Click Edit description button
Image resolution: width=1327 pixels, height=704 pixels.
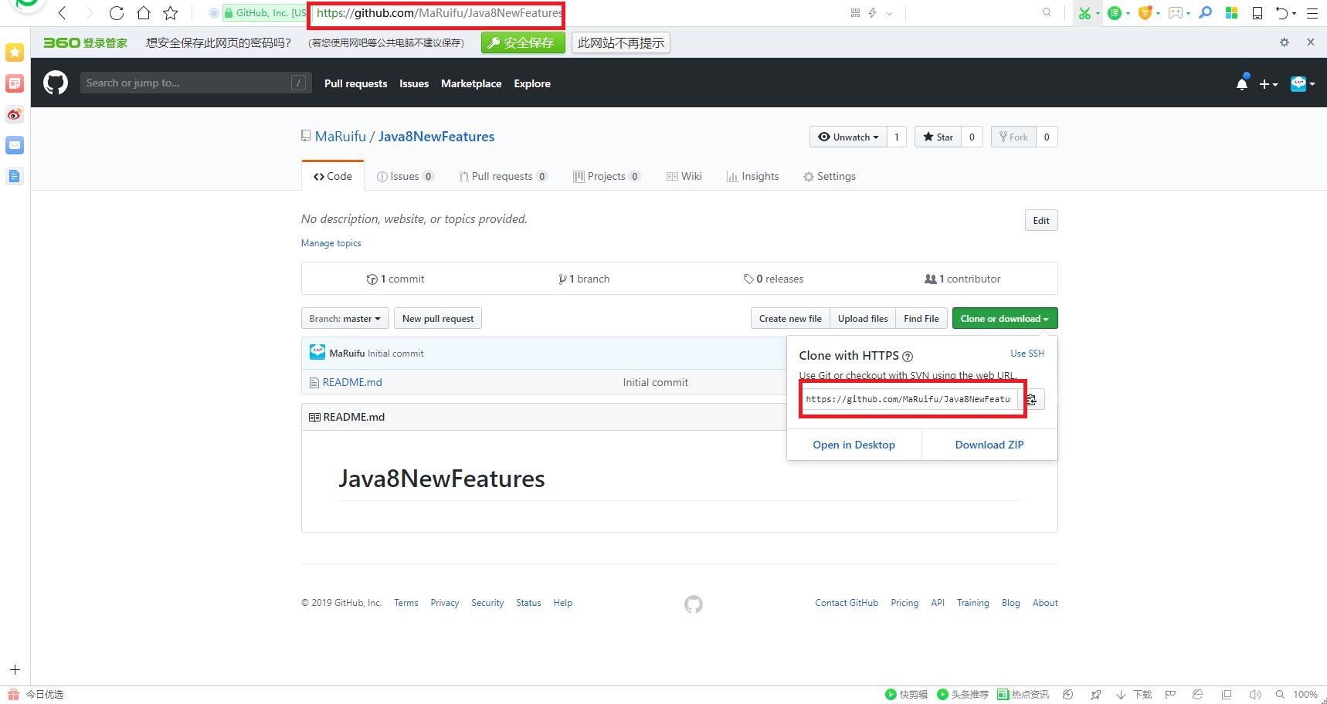[1041, 220]
